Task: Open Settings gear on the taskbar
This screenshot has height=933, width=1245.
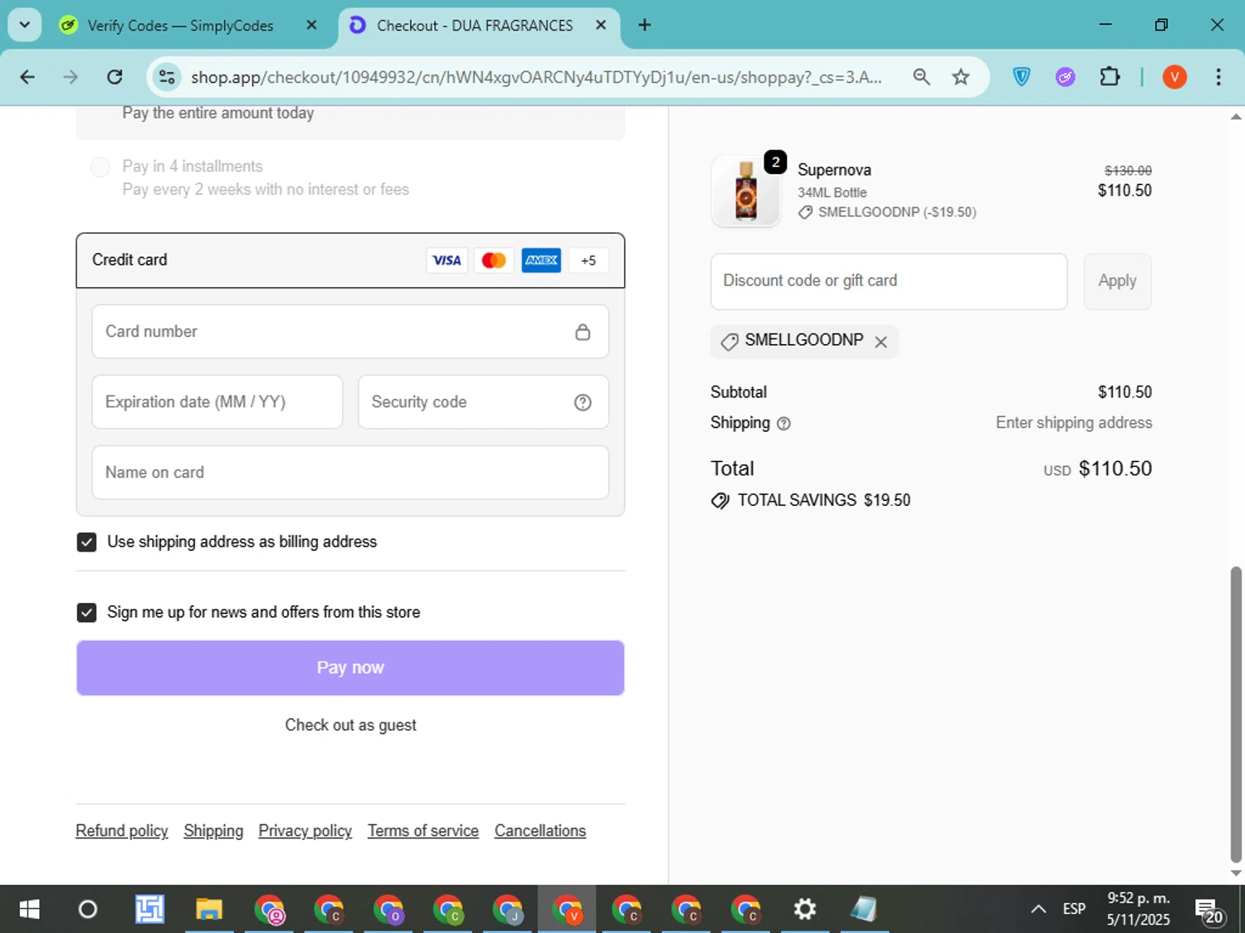Action: click(804, 910)
